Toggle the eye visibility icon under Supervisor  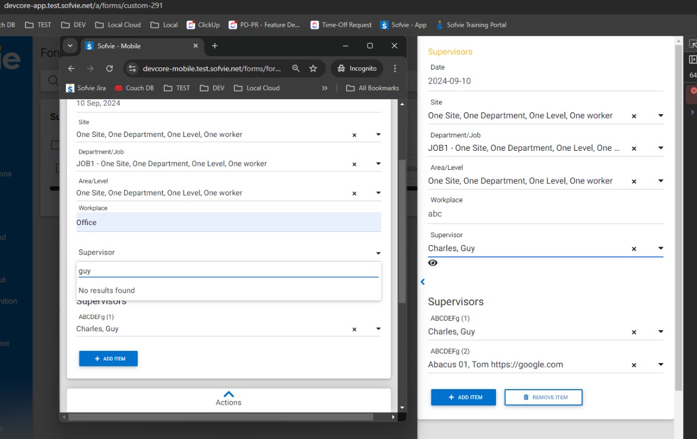433,263
